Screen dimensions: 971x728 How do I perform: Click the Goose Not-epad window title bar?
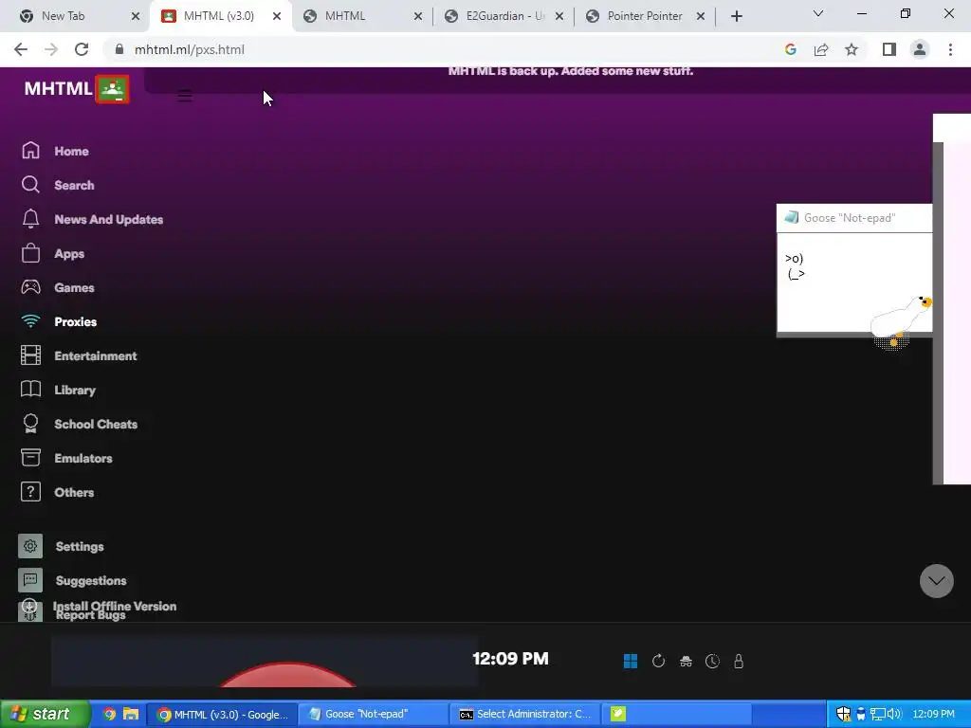pyautogui.click(x=854, y=218)
